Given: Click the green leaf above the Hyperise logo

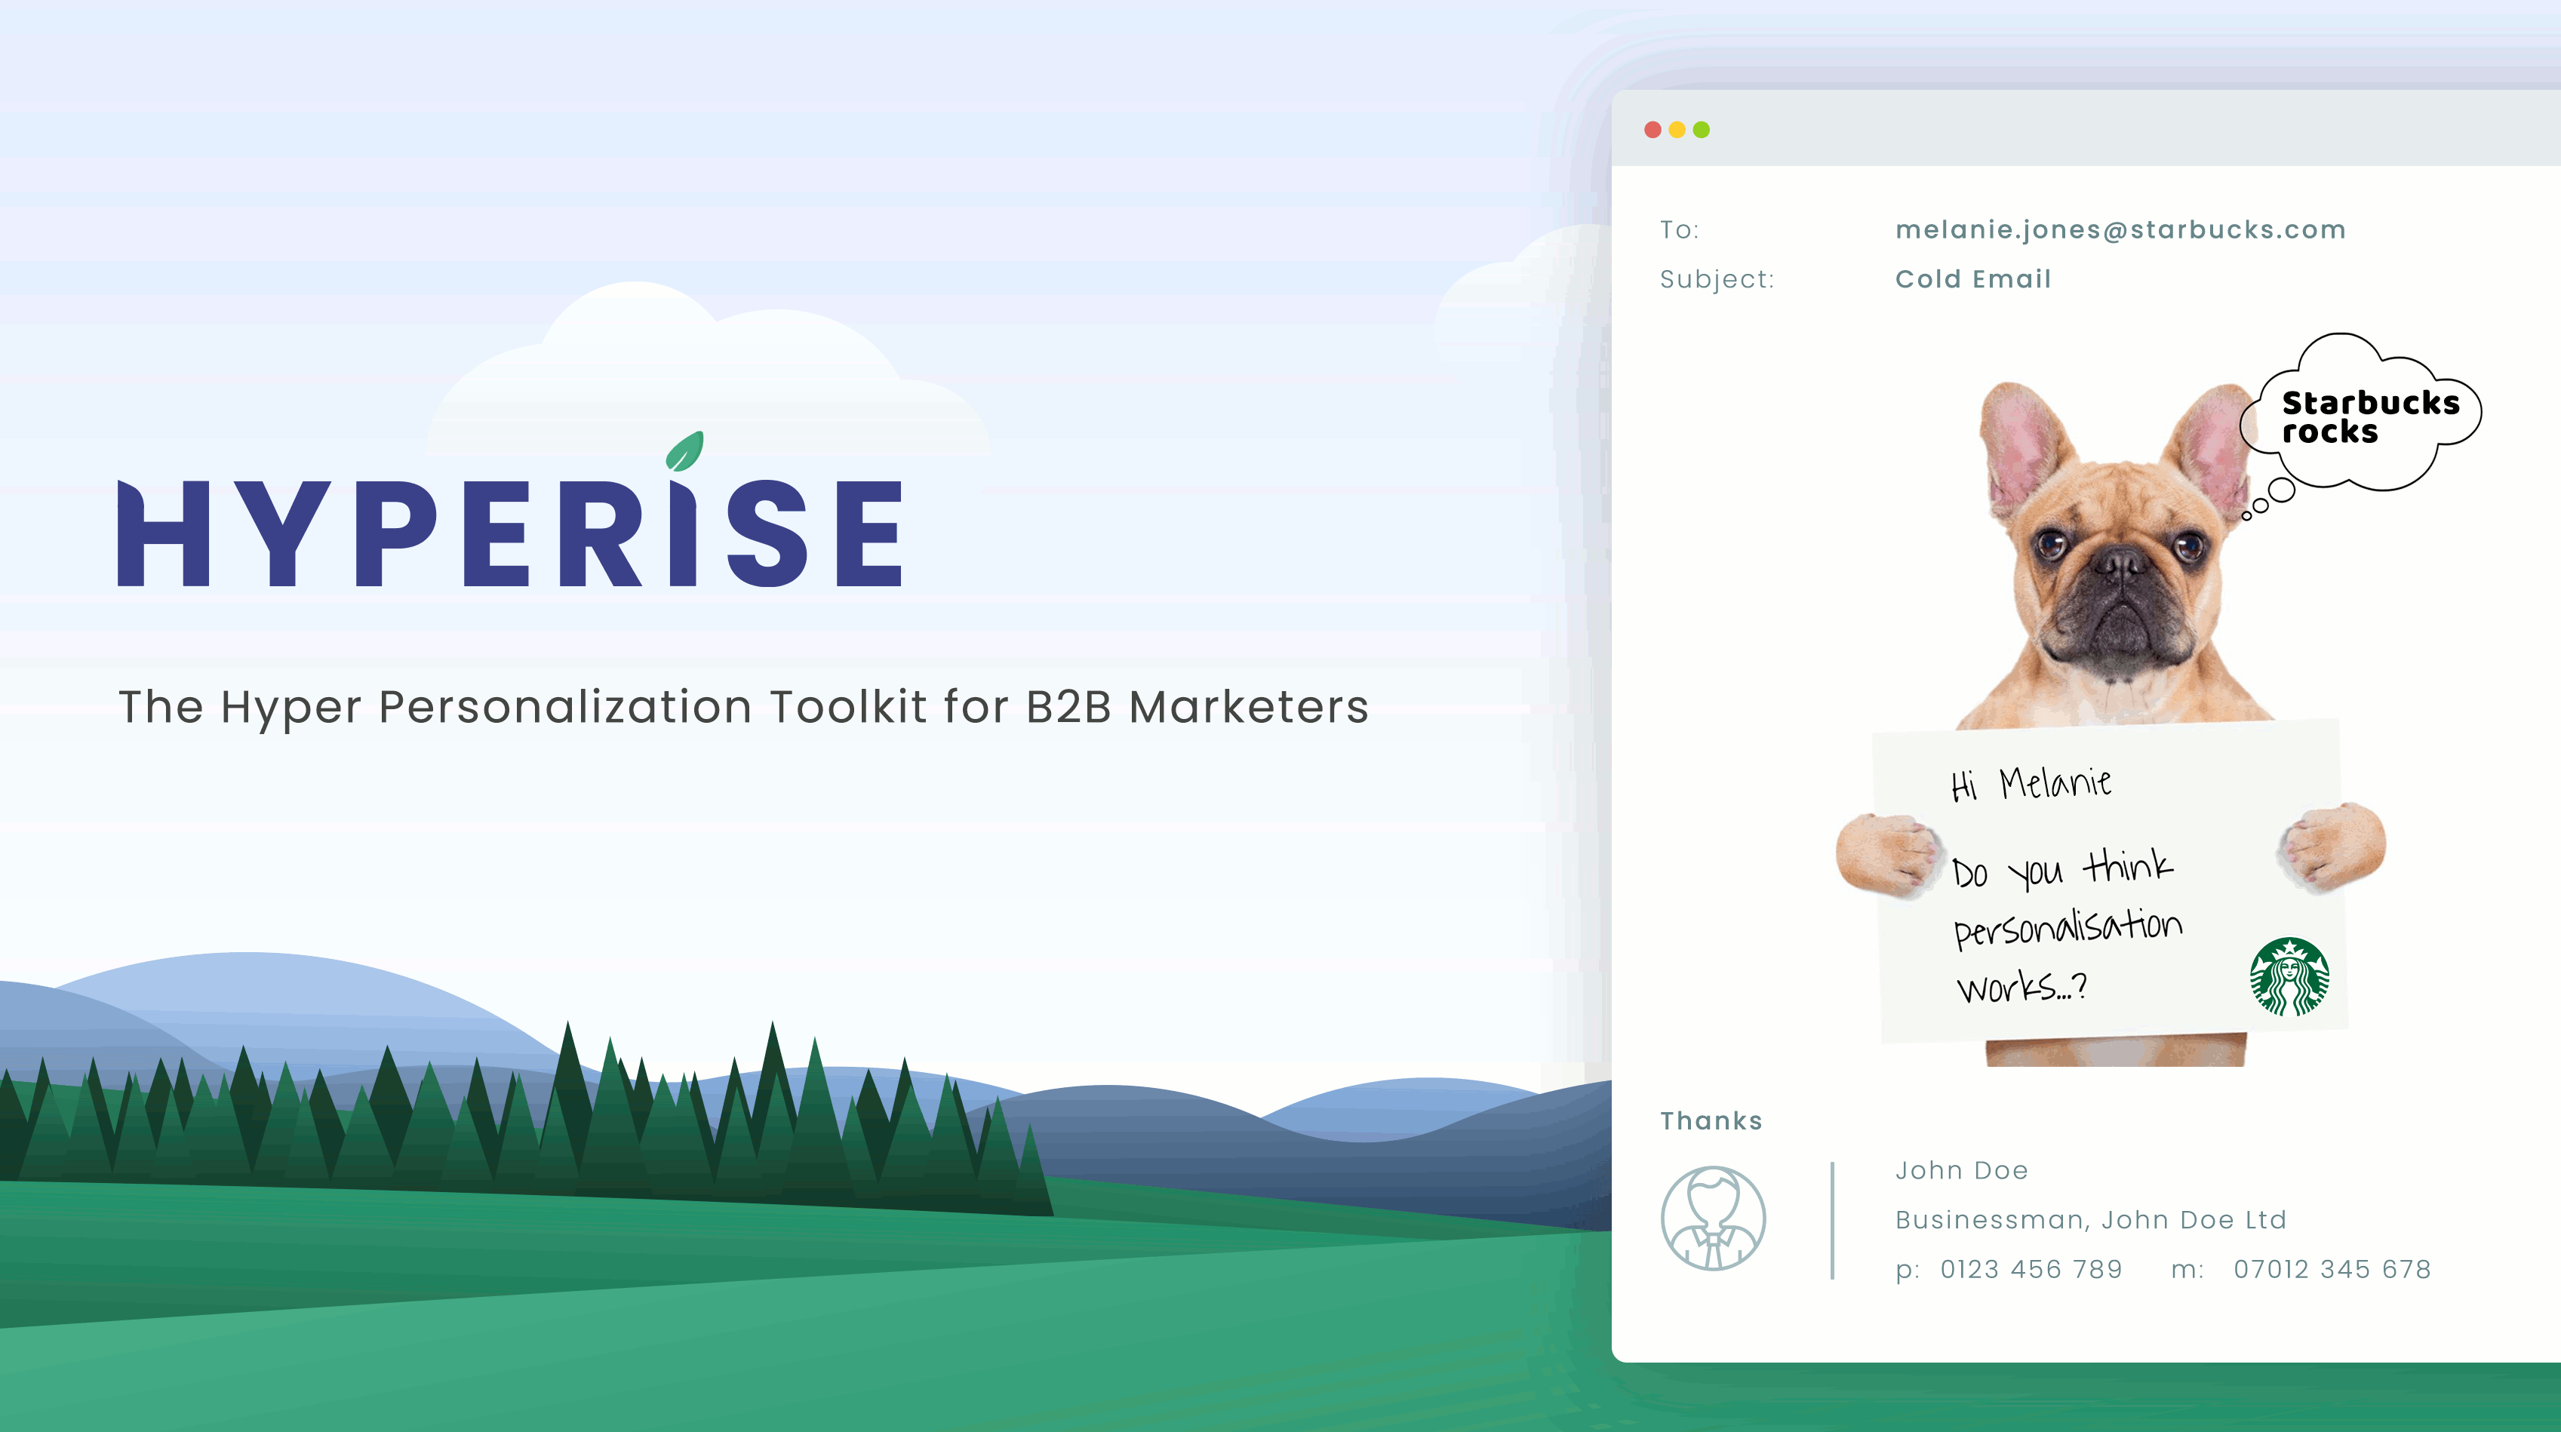Looking at the screenshot, I should point(685,451).
